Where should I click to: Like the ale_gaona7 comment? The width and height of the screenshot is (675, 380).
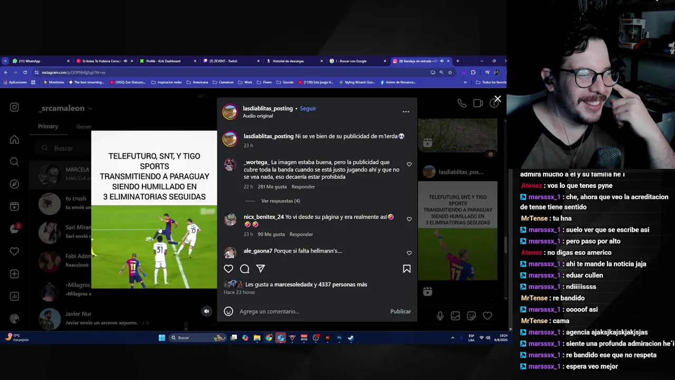tap(409, 253)
